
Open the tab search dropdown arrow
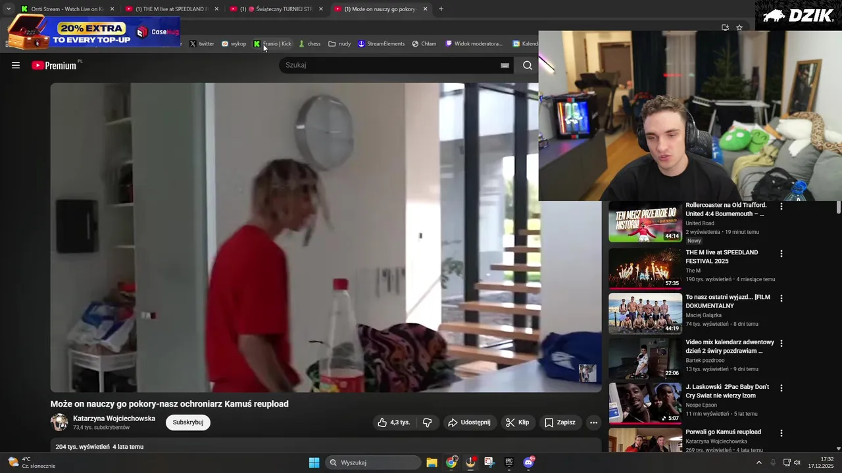click(x=8, y=9)
